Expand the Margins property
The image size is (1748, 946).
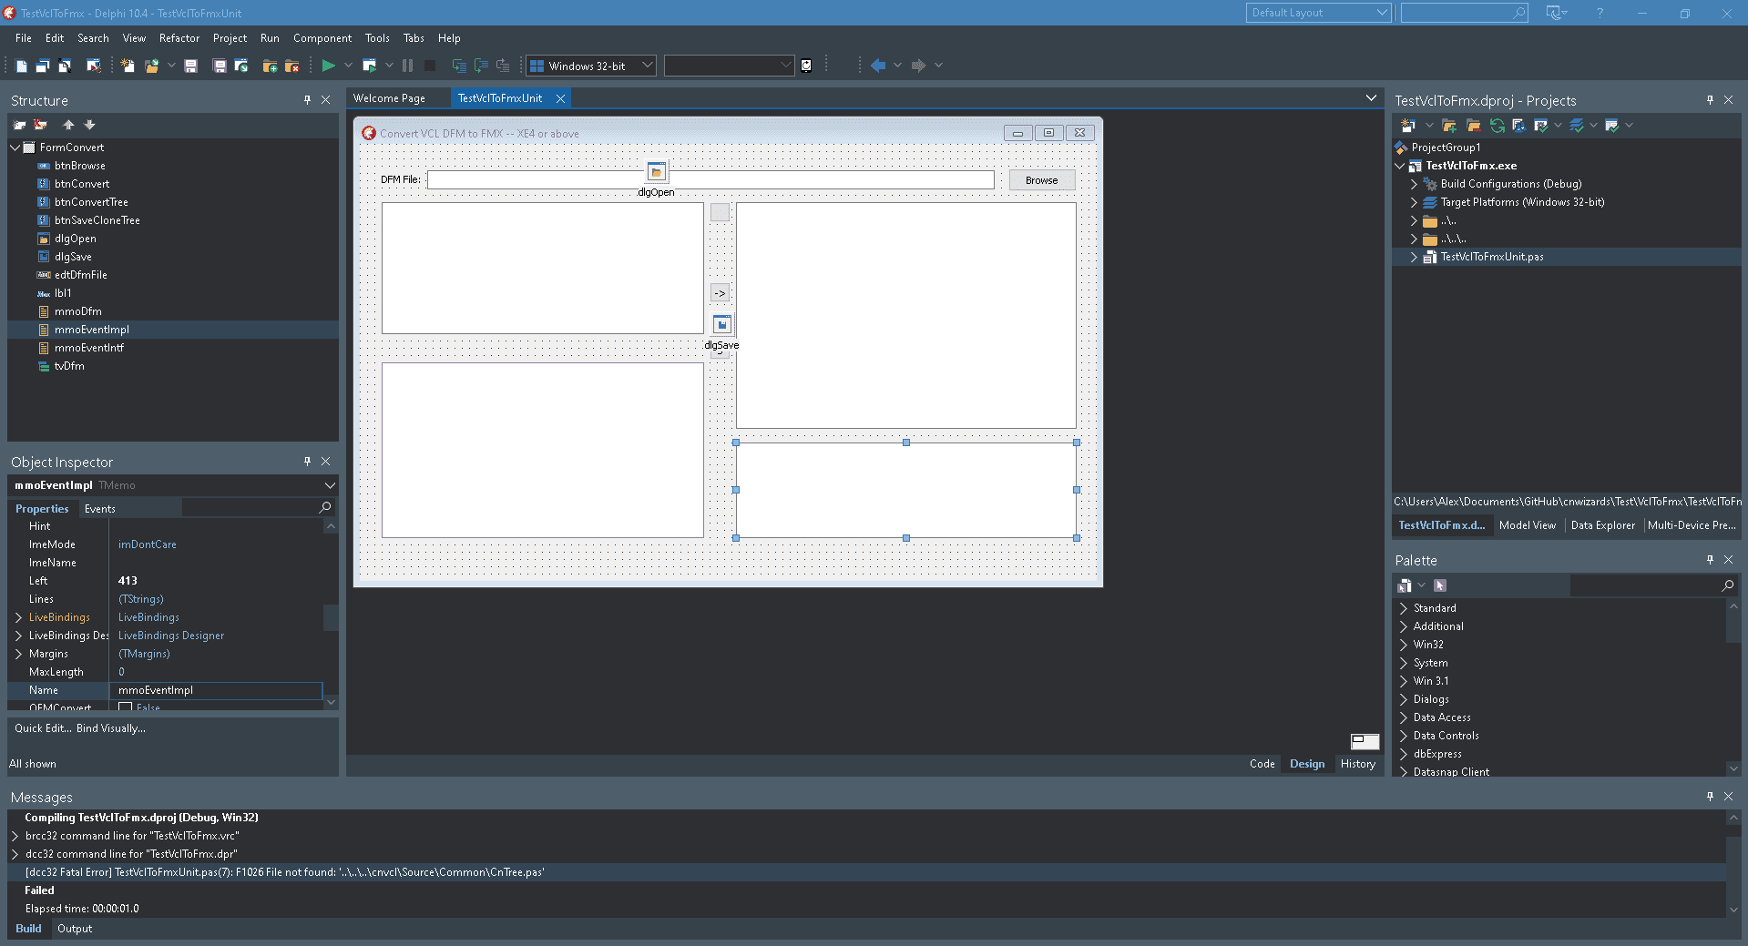click(18, 654)
